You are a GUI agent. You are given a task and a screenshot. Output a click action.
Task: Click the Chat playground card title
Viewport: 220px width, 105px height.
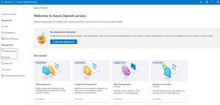[43, 84]
